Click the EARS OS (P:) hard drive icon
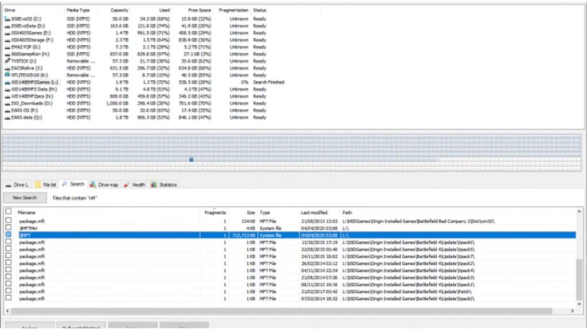587x330 pixels. click(7, 110)
